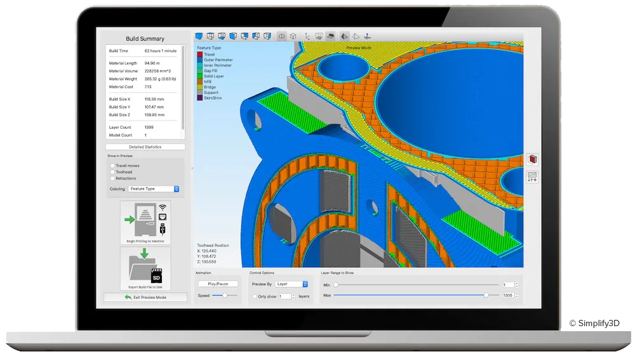The image size is (635, 356).
Task: Open the cross section tool icon
Action: click(533, 159)
